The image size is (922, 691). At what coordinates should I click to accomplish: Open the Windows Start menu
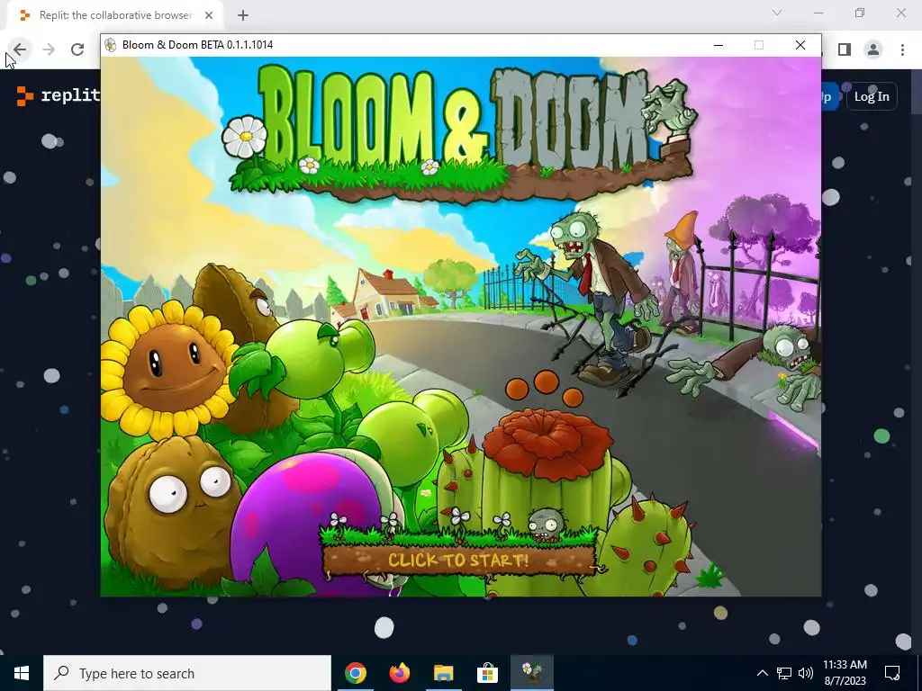pos(22,673)
